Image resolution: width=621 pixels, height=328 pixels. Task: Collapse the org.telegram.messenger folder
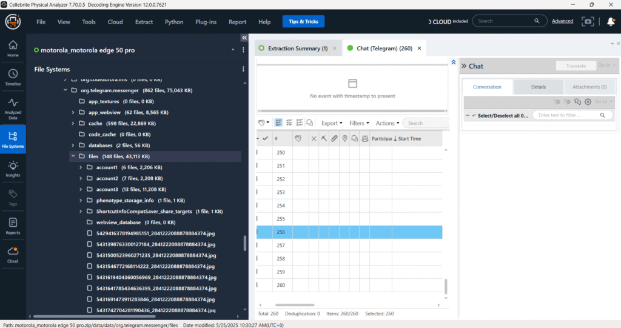click(65, 90)
